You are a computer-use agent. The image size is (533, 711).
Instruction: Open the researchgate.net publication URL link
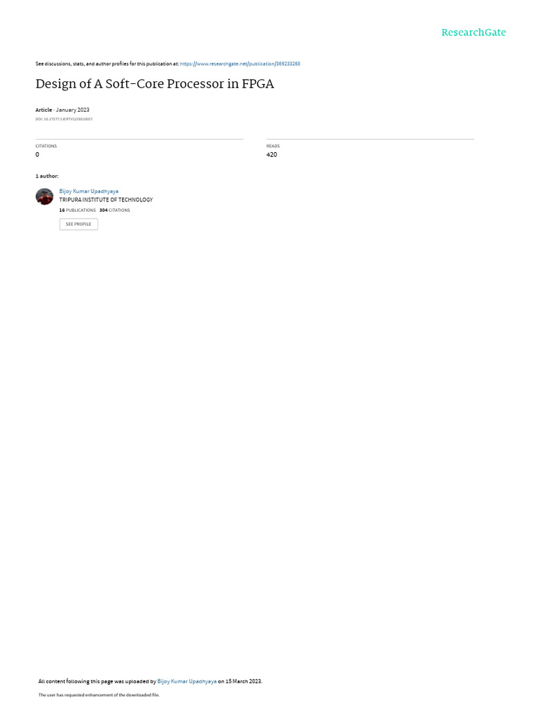click(239, 64)
